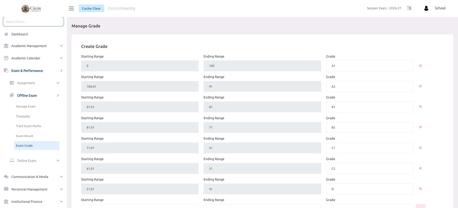The width and height of the screenshot is (458, 208).
Task: Click the Institutional Finance bank icon
Action: pos(6,202)
